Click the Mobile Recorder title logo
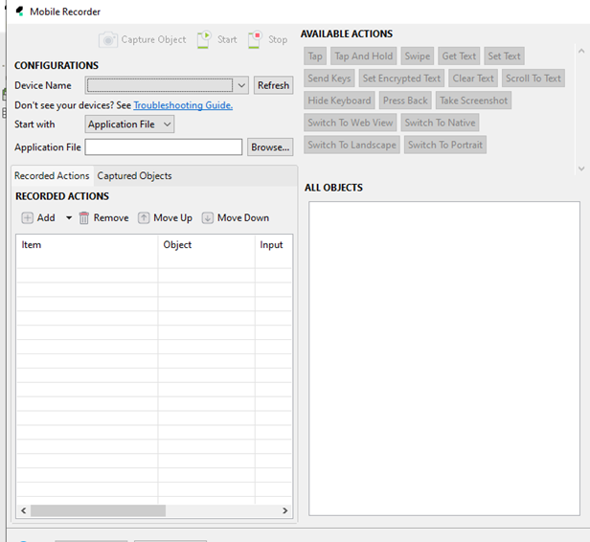 pos(20,11)
